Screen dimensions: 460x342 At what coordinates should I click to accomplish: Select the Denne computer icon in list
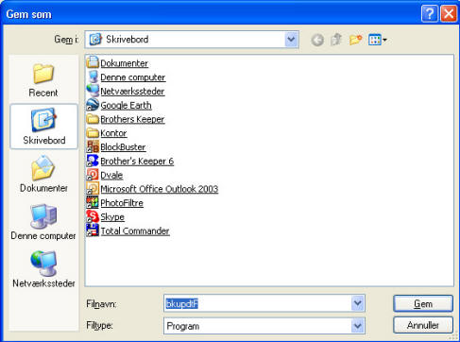(93, 77)
